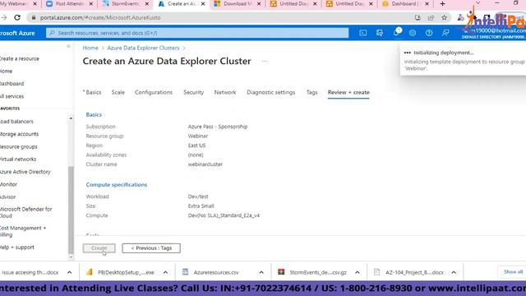Screen dimensions: 526x296
Task: Expand options for AZ-104 Project docx download
Action: (x=454, y=272)
